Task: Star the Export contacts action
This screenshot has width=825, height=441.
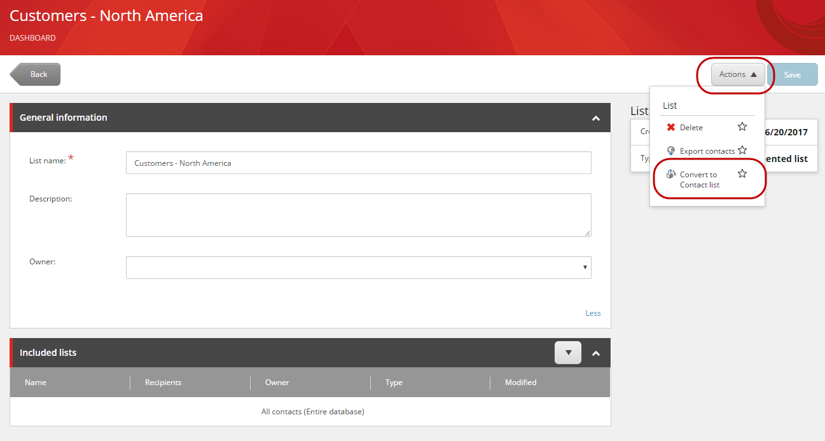Action: point(742,150)
